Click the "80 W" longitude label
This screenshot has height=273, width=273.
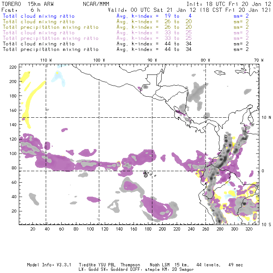(x=205, y=60)
